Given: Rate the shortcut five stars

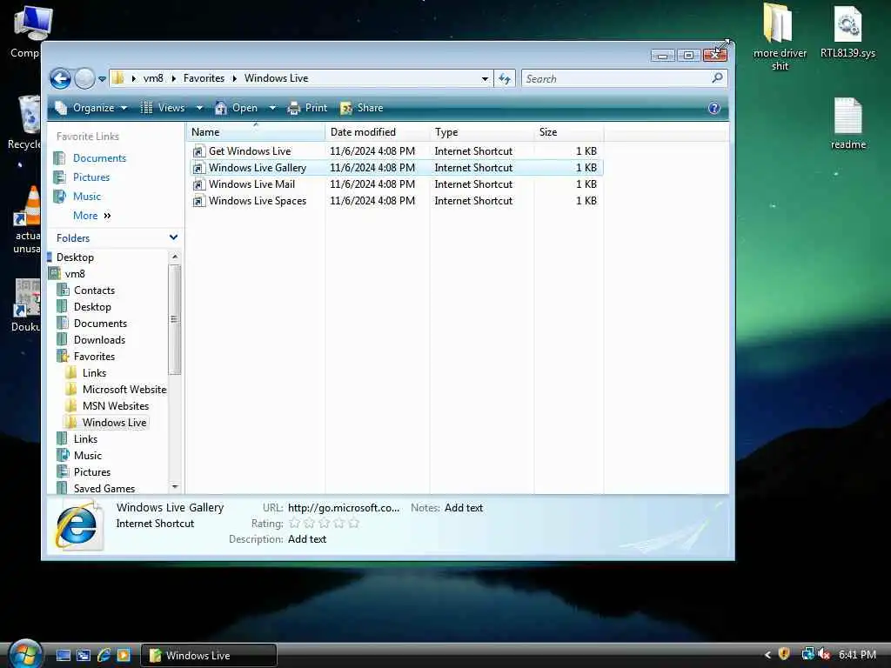Looking at the screenshot, I should tap(353, 523).
